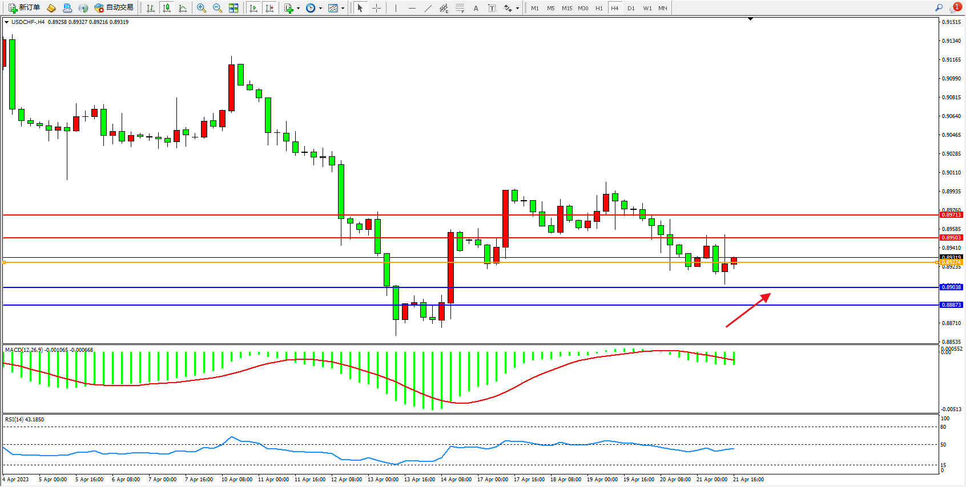
Task: Draw a trendline with the diagonal line tool
Action: [428, 8]
